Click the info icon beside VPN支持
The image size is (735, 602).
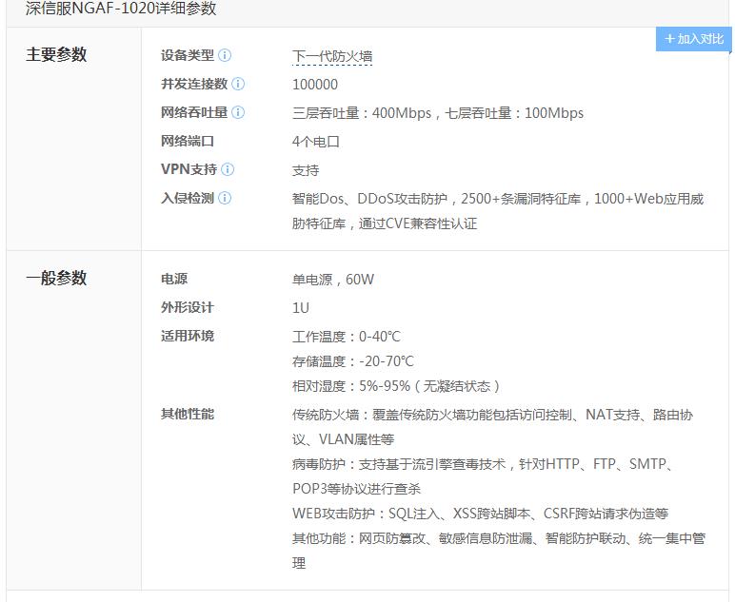point(228,169)
